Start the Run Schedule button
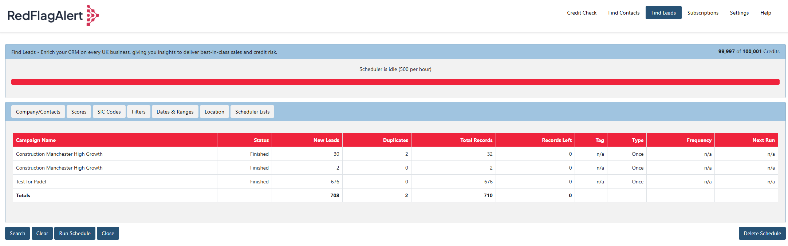This screenshot has height=246, width=788. click(x=75, y=233)
